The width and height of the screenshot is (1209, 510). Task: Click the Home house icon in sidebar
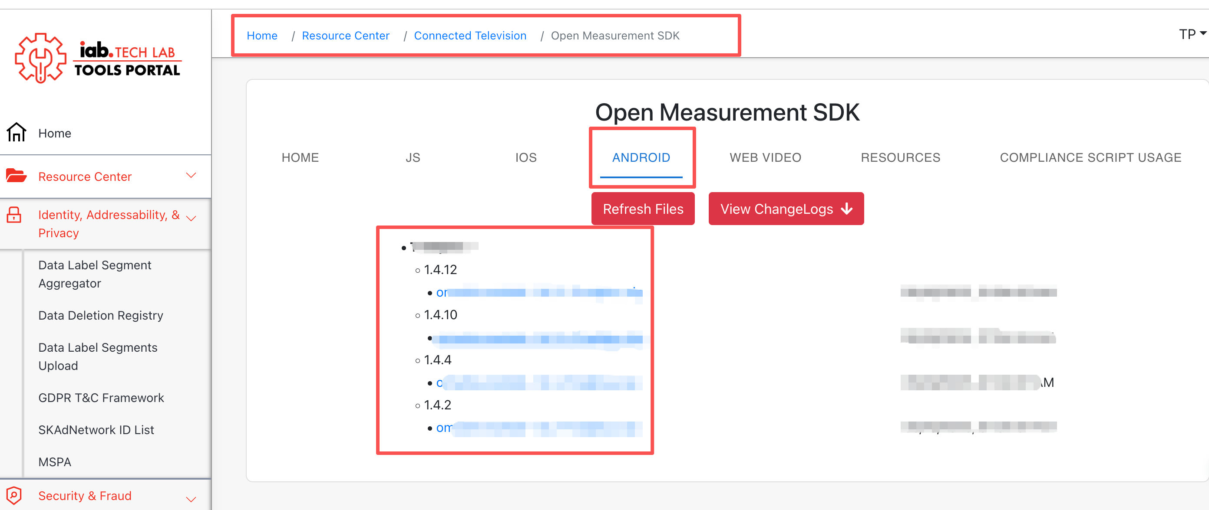[x=17, y=133]
